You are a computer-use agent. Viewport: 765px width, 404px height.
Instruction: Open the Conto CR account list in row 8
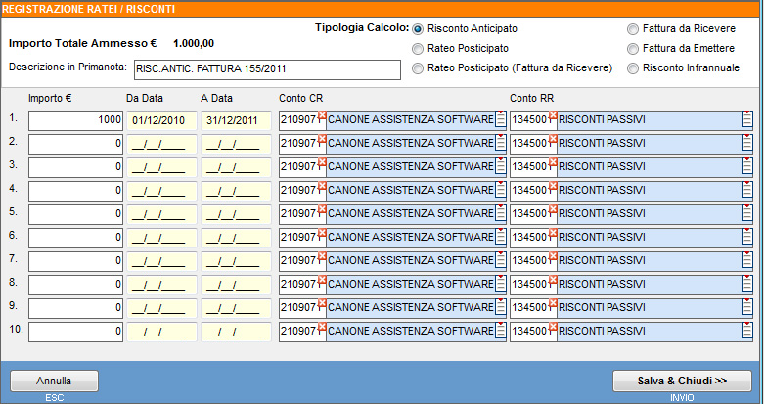click(x=500, y=285)
